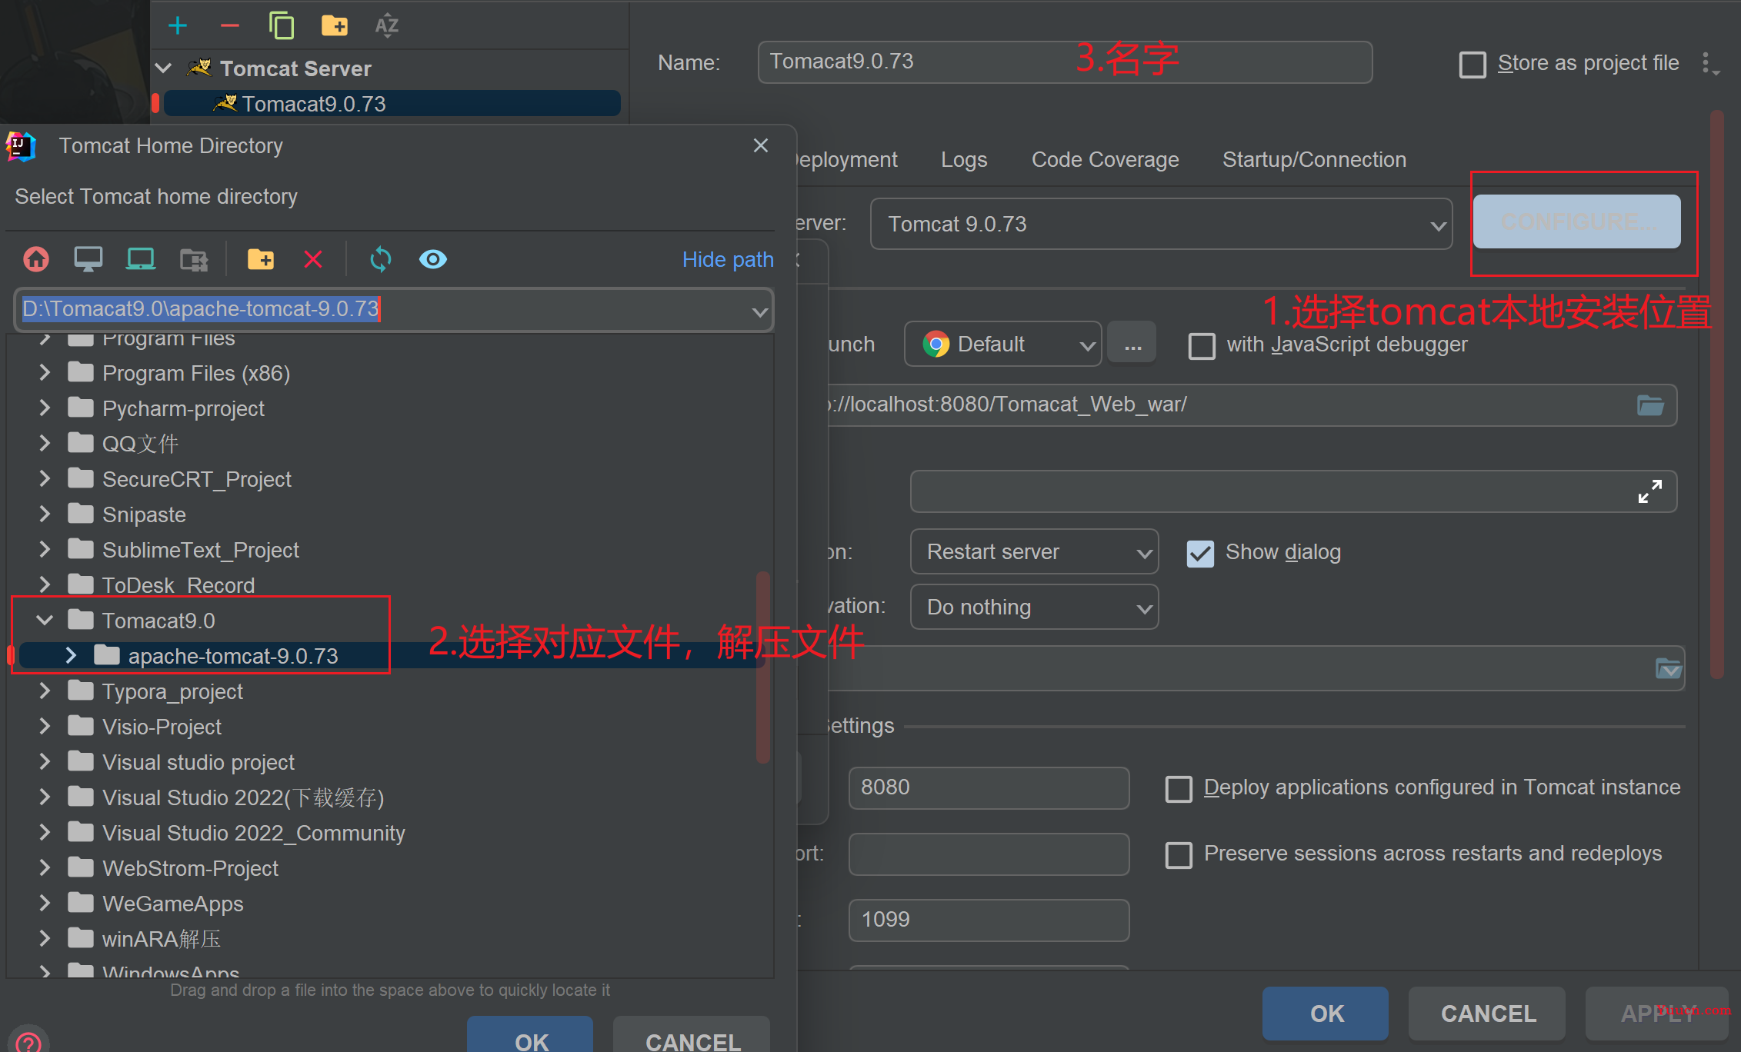
Task: Copy the selected run configuration
Action: coord(282,25)
